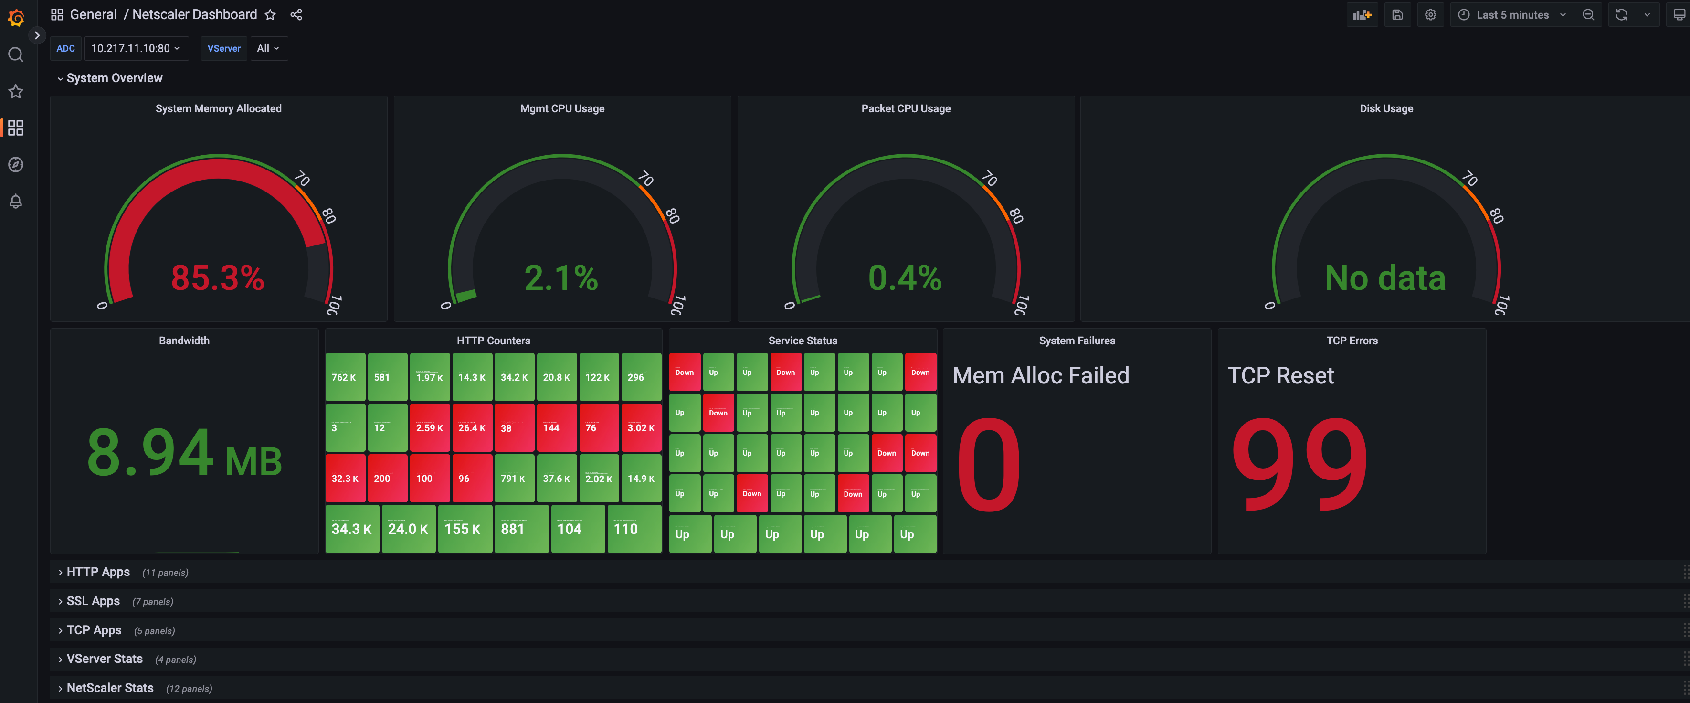Click the Bandwidth panel title
Image resolution: width=1690 pixels, height=703 pixels.
pyautogui.click(x=184, y=341)
